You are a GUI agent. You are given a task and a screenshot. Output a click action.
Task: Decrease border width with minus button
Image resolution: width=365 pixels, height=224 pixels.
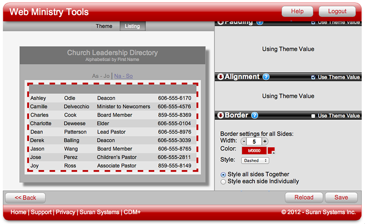point(243,141)
